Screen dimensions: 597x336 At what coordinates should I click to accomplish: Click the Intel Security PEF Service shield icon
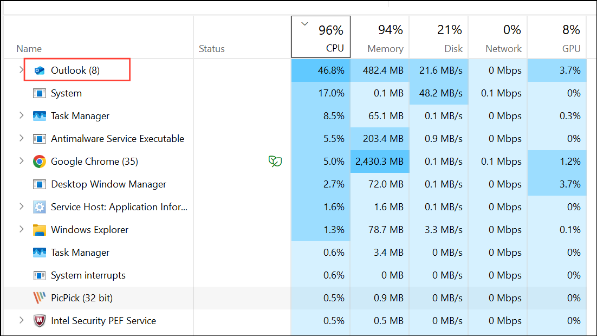click(38, 320)
